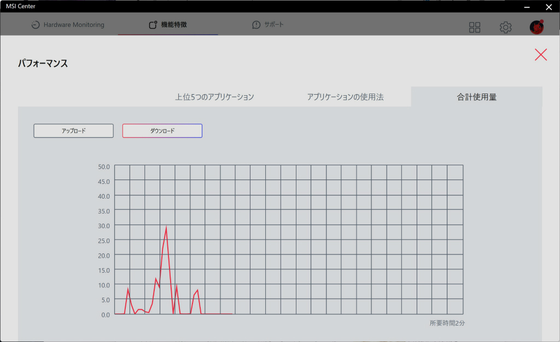
Task: Open the apps grid icon
Action: pyautogui.click(x=475, y=27)
